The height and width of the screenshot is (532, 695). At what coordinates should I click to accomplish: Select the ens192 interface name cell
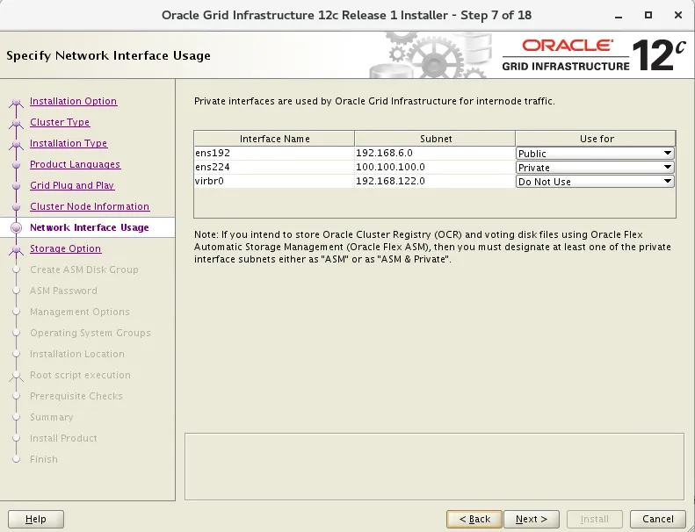pyautogui.click(x=274, y=153)
